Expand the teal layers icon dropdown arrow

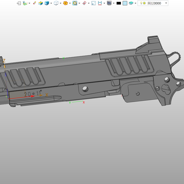(136, 3)
